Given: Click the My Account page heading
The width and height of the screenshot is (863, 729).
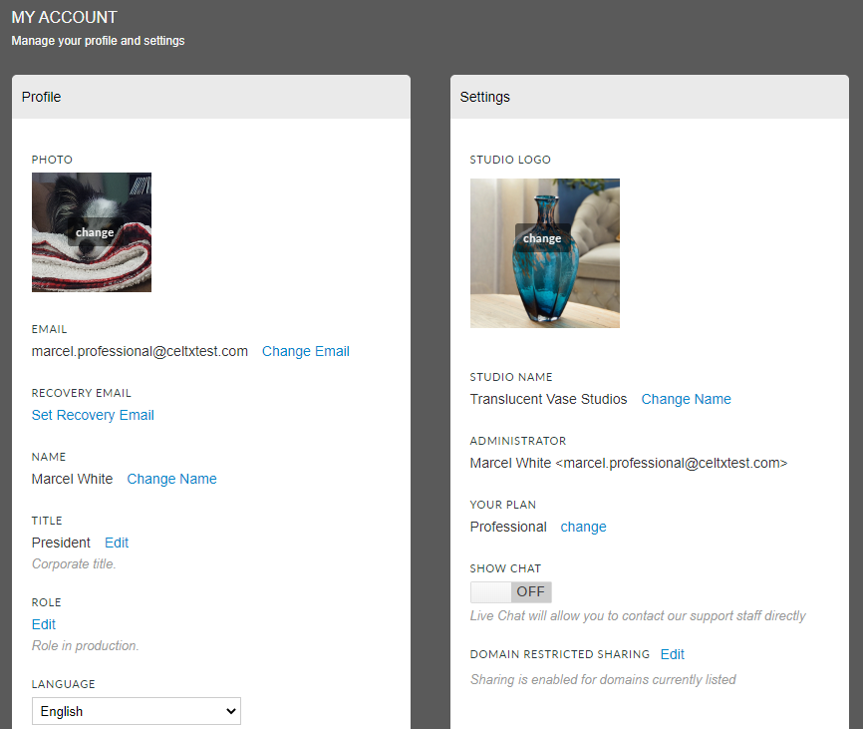Looking at the screenshot, I should pyautogui.click(x=65, y=17).
